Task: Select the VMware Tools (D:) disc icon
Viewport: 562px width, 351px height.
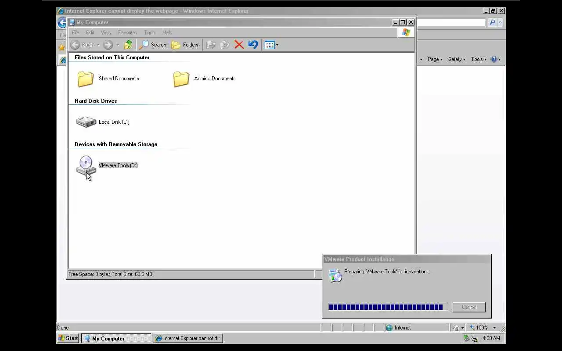Action: pos(86,166)
